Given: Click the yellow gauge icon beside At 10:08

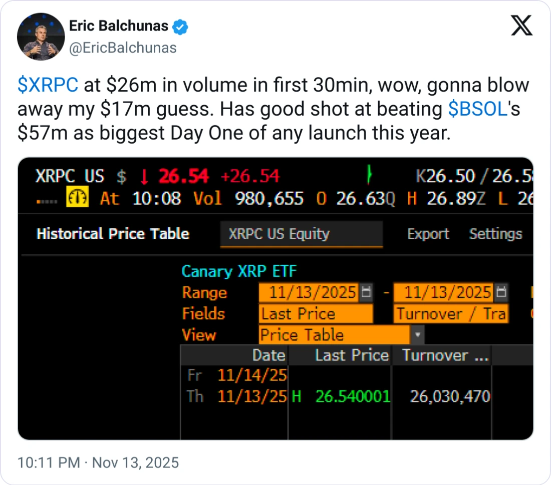Looking at the screenshot, I should coord(77,198).
